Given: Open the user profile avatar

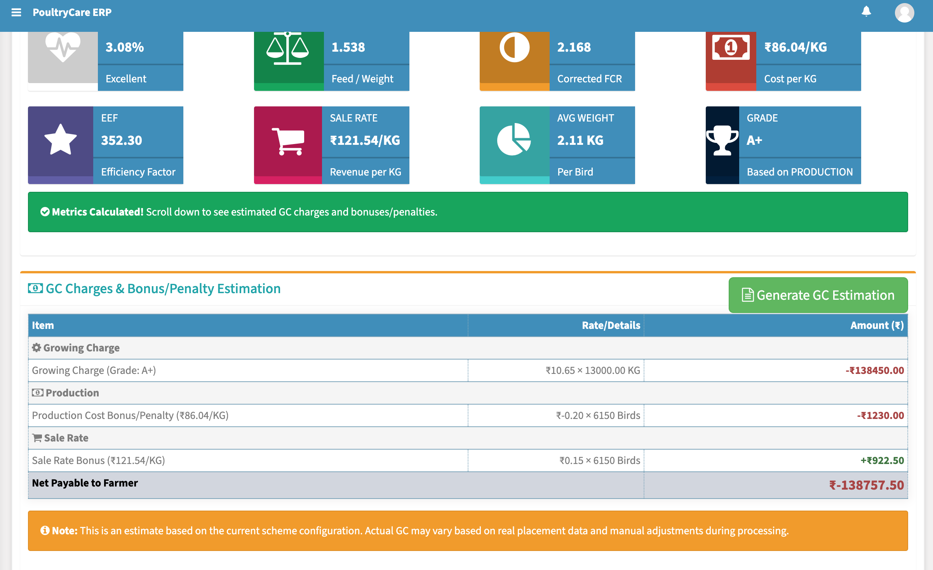Looking at the screenshot, I should tap(904, 13).
